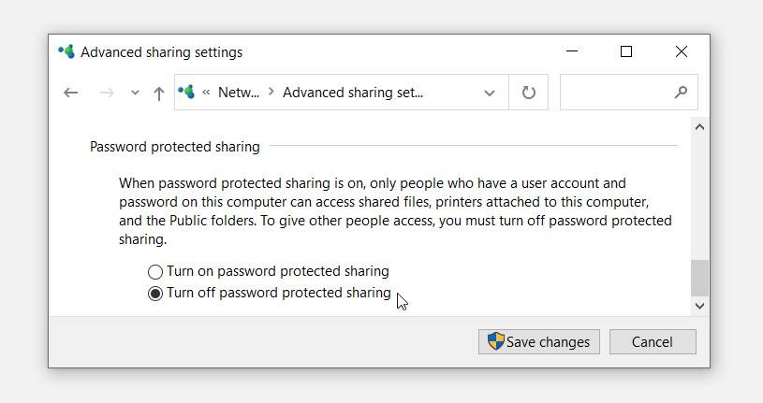Select Turn off password protected sharing

coord(155,294)
